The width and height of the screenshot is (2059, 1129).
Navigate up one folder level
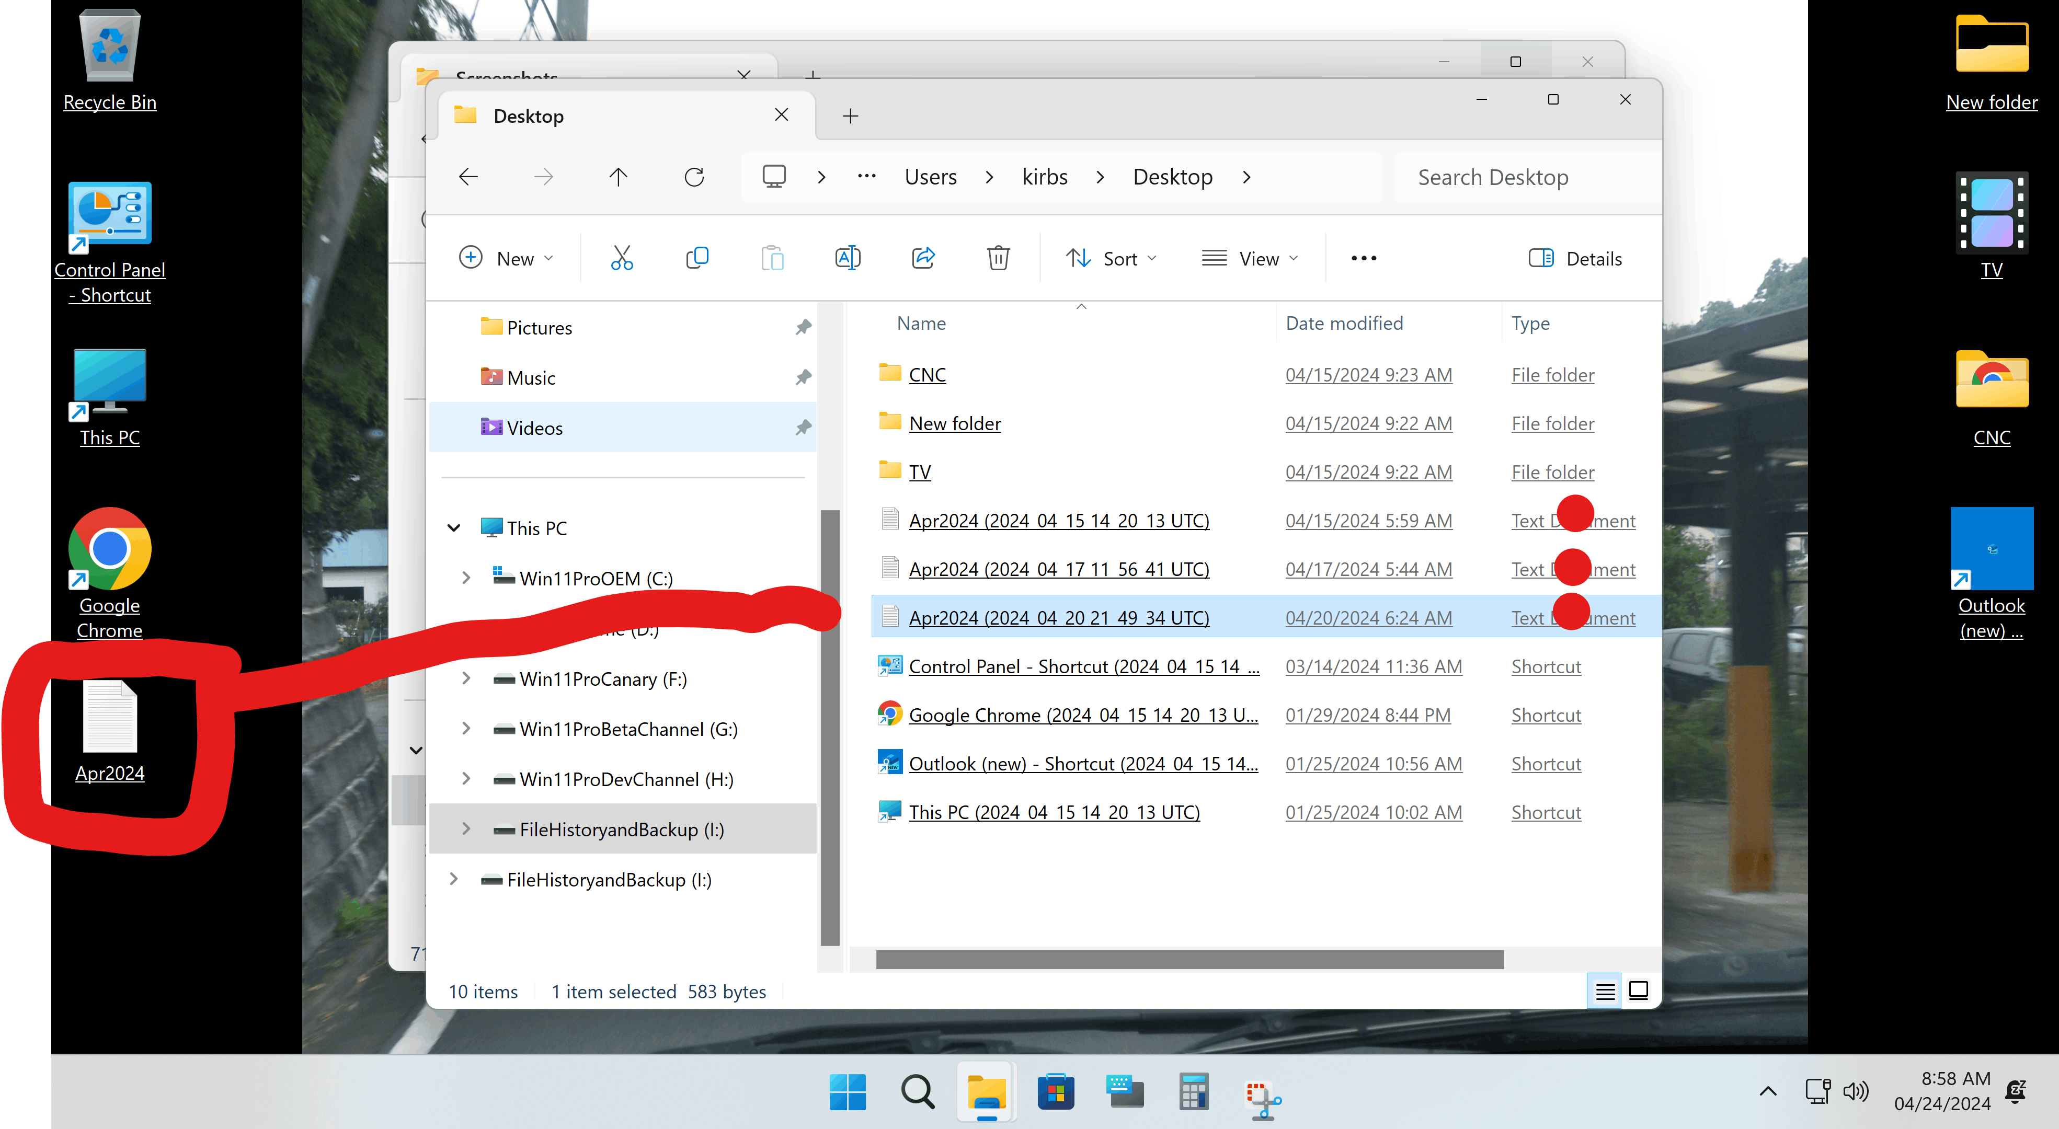point(618,177)
